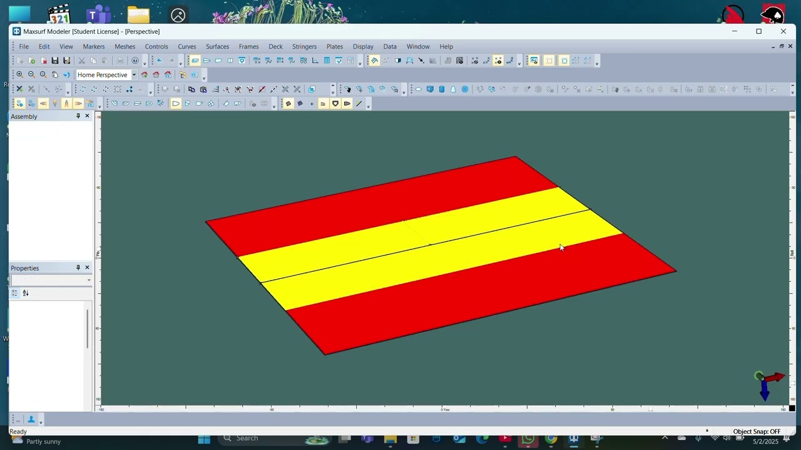Open the assembly tree icon
Image resolution: width=801 pixels, height=450 pixels.
[183, 74]
